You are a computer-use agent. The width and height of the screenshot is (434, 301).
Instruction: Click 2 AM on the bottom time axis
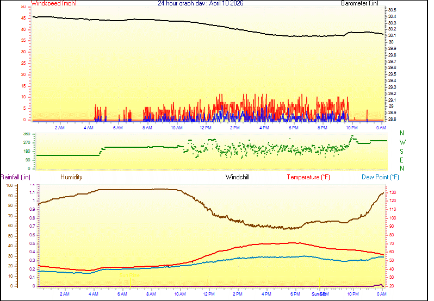click(65, 293)
